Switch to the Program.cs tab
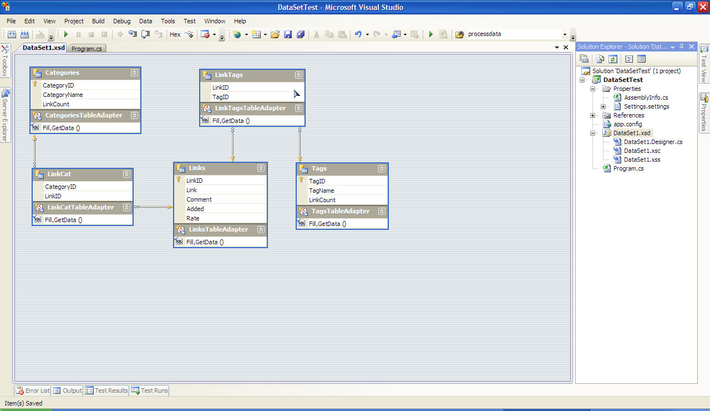This screenshot has width=710, height=411. [x=87, y=48]
